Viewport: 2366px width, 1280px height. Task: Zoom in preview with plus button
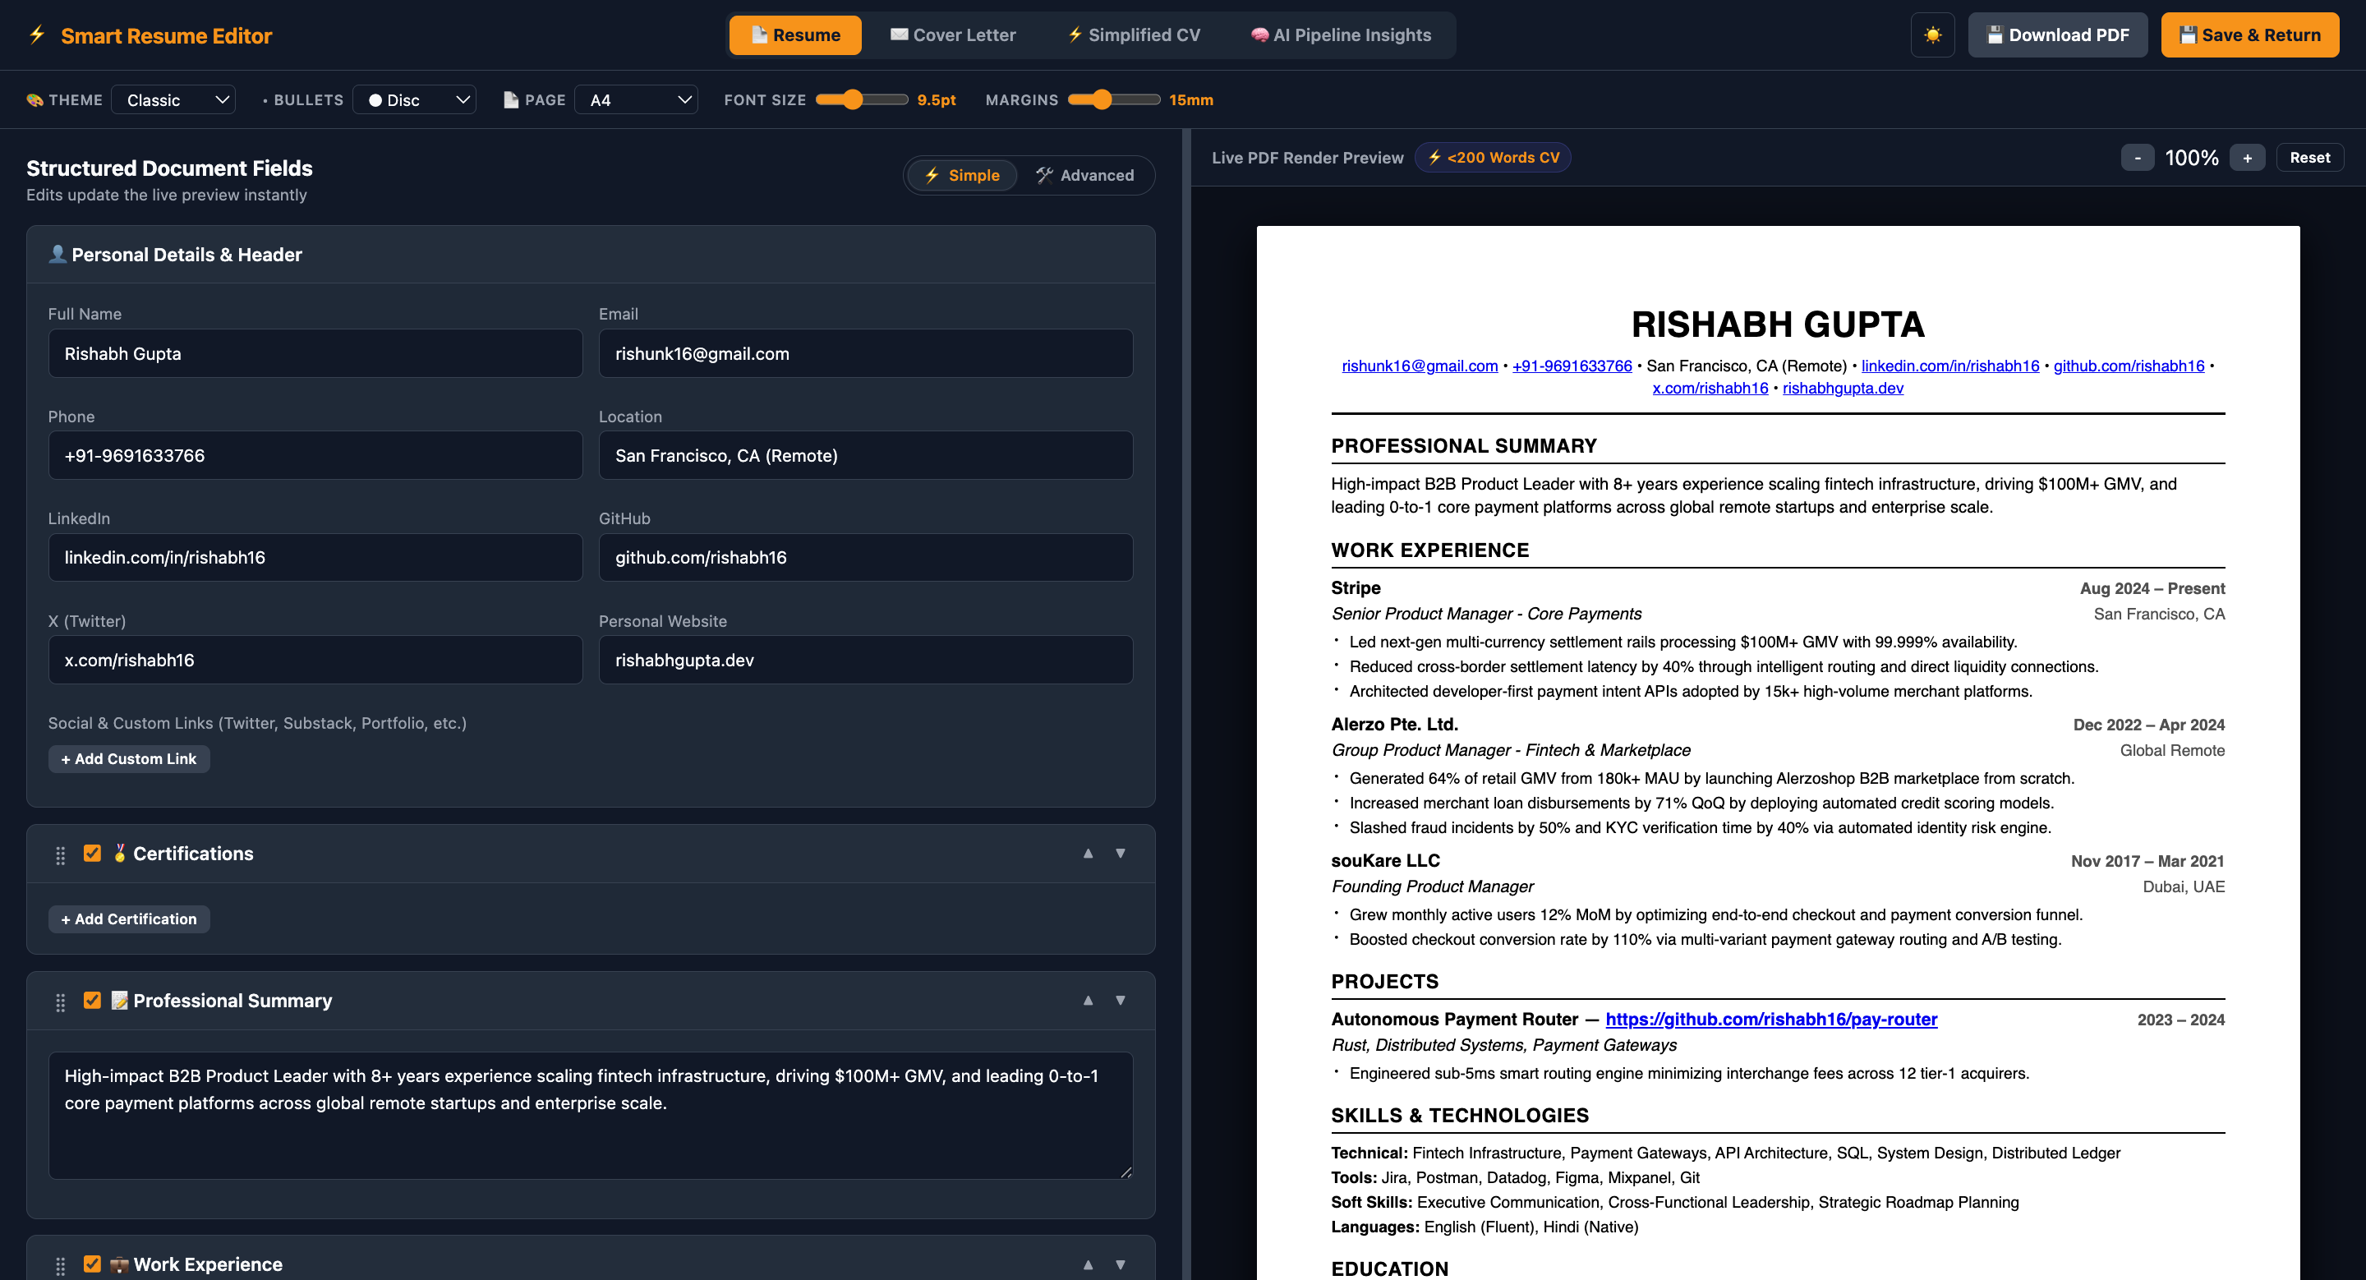pos(2248,158)
